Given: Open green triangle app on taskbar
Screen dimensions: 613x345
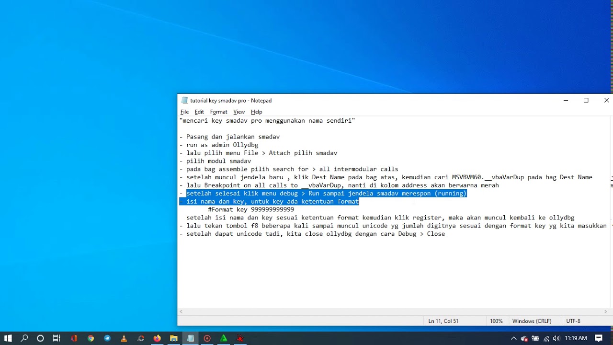Looking at the screenshot, I should point(224,338).
